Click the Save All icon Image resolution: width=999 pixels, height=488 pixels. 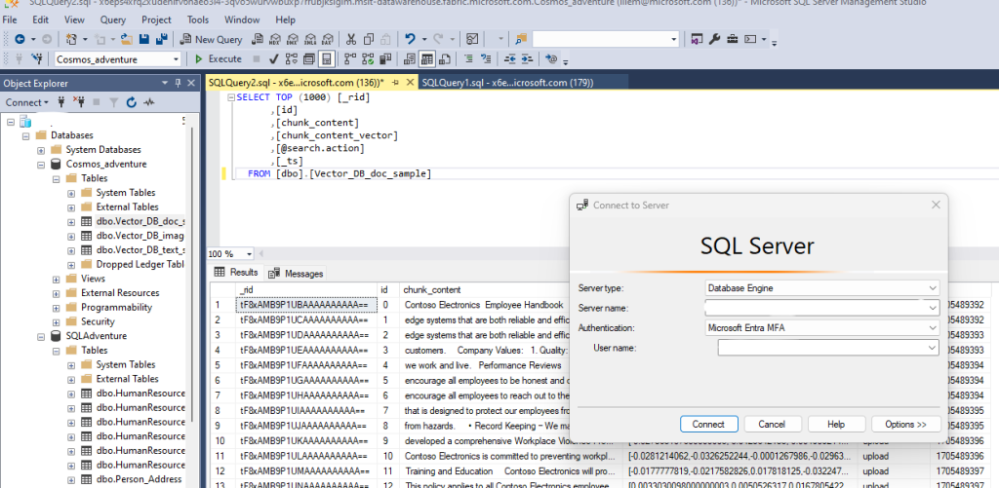162,39
